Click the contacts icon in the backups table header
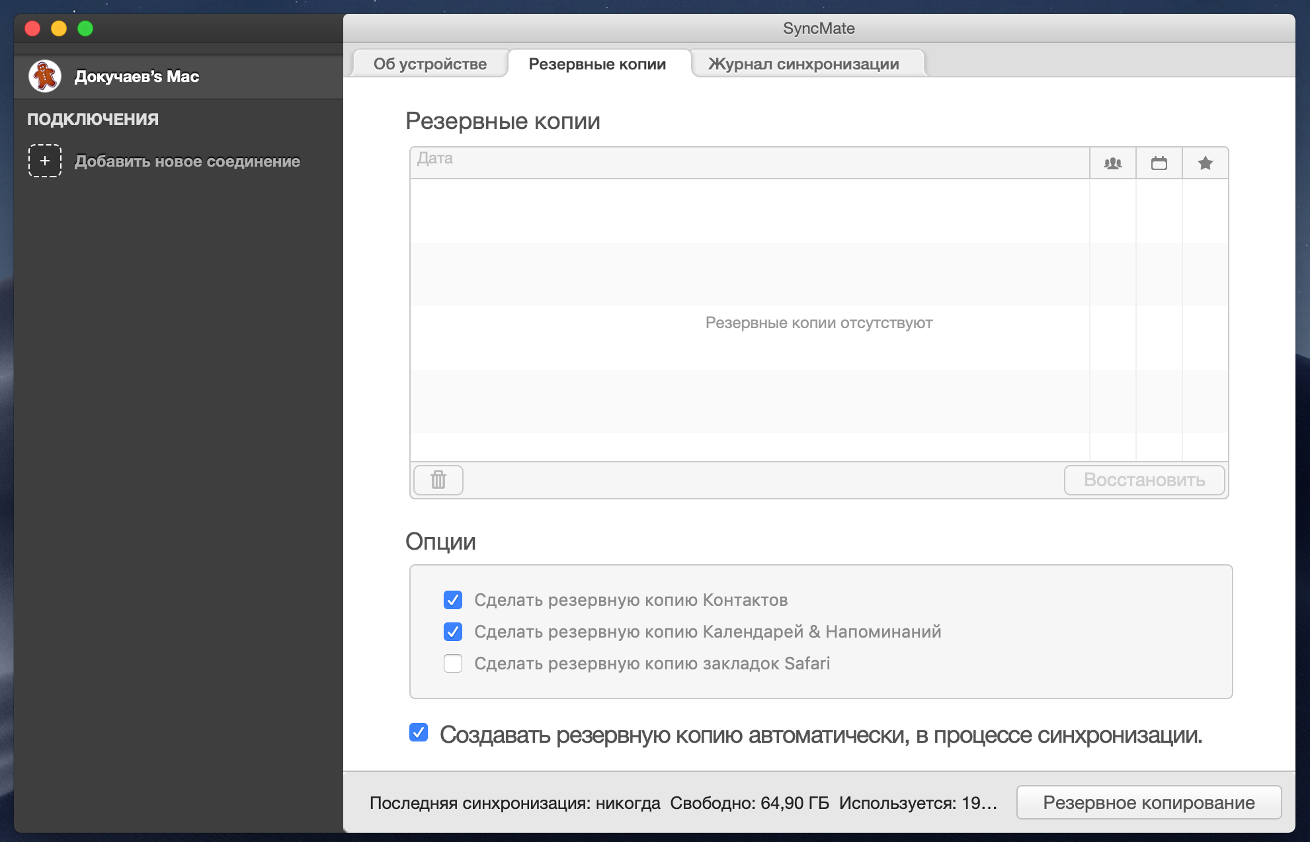Viewport: 1310px width, 842px height. [1113, 163]
